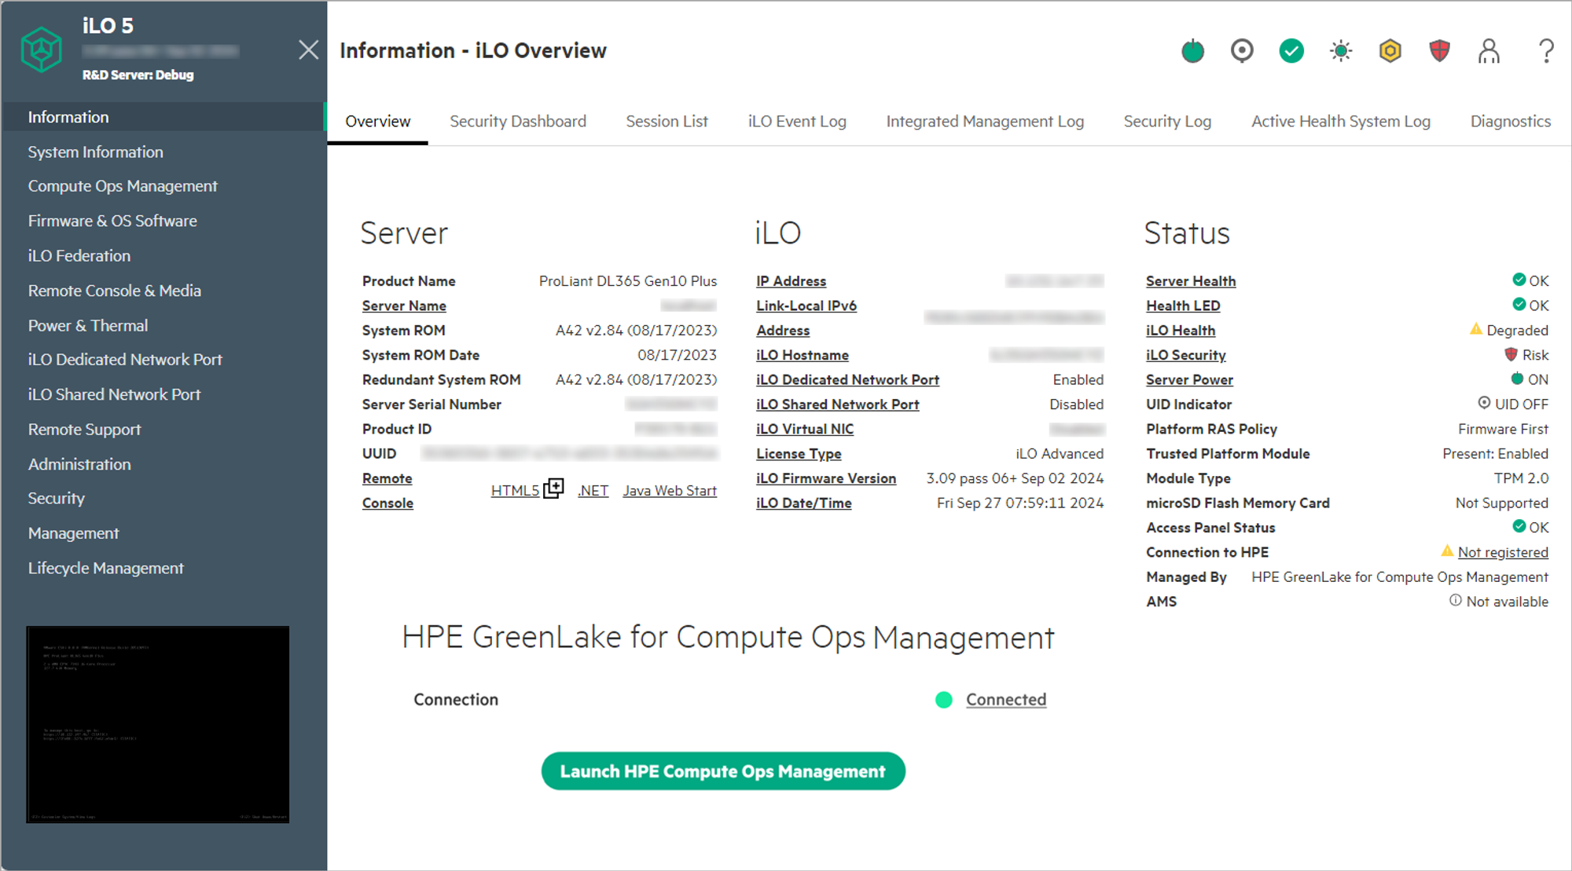Click the Server Power link
Screen dimensions: 1572x871
click(x=1189, y=380)
